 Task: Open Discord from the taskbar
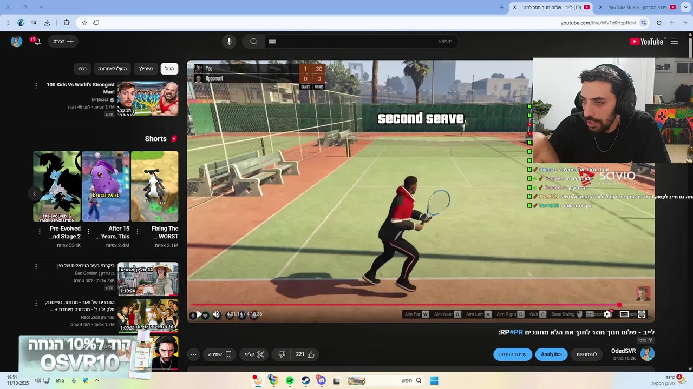pyautogui.click(x=322, y=380)
